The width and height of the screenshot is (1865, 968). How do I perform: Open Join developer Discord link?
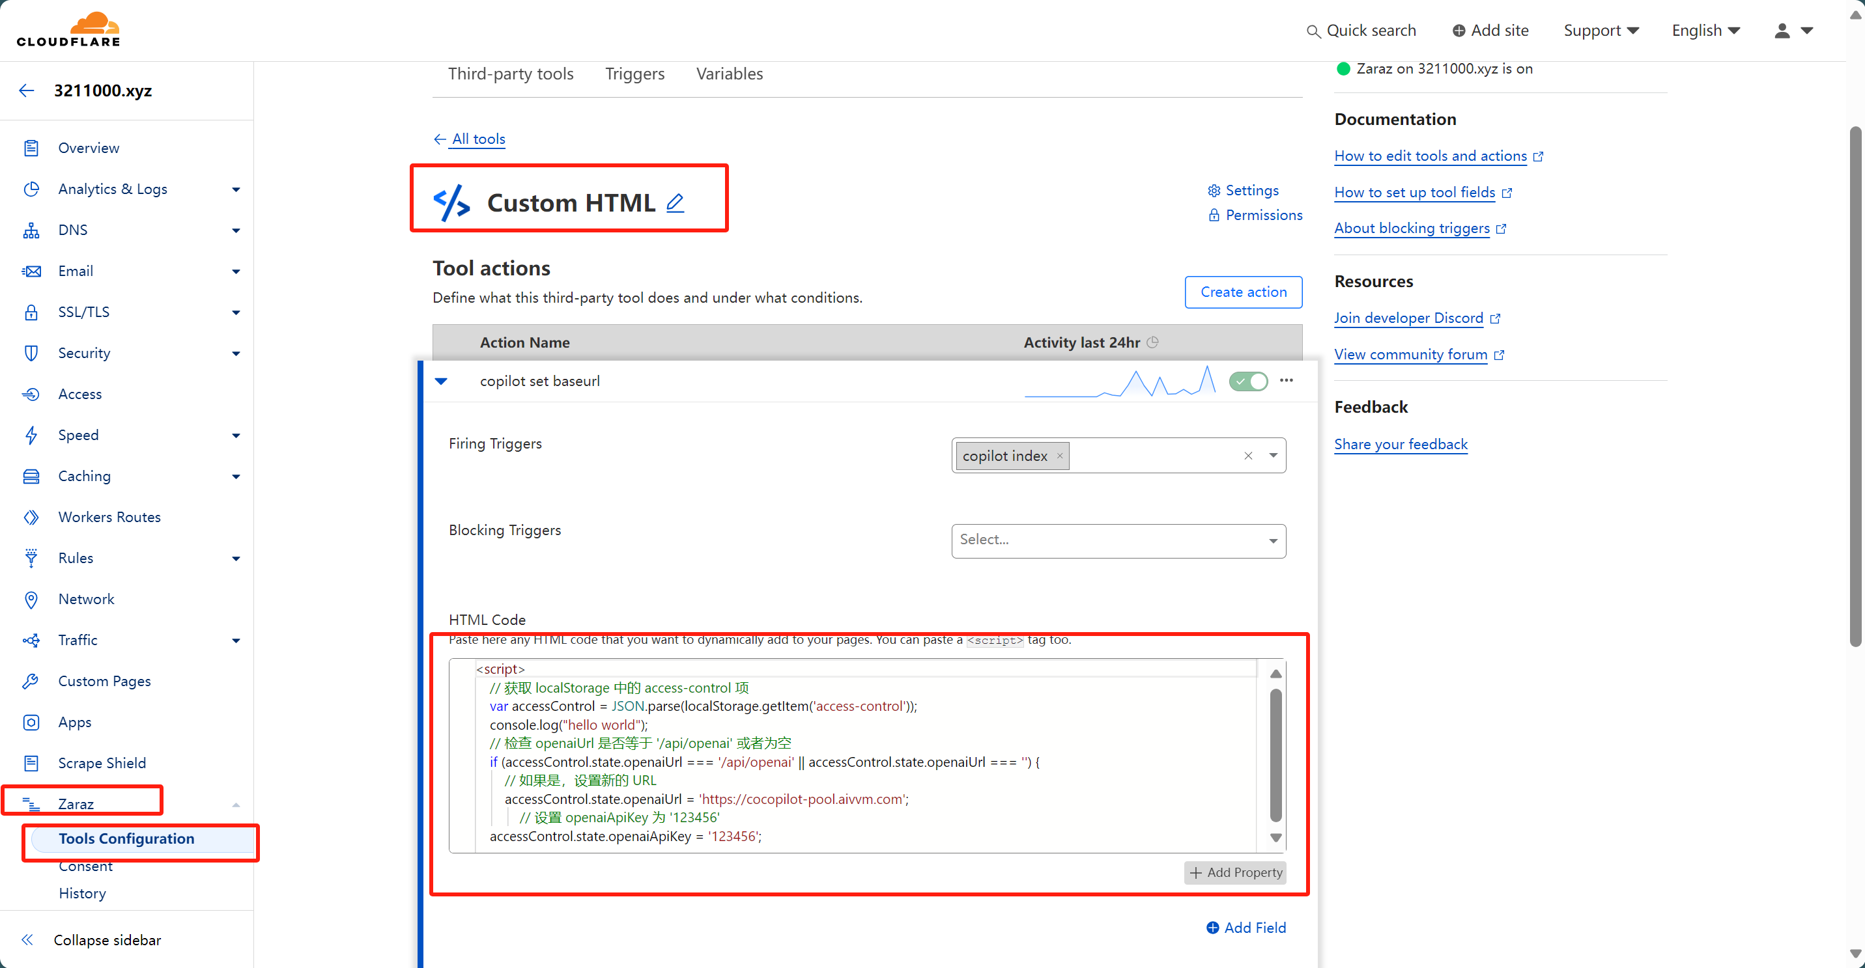(1416, 318)
